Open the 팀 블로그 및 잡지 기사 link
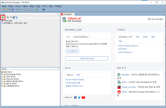Image resolution: width=166 pixels, height=108 pixels. pos(74,86)
